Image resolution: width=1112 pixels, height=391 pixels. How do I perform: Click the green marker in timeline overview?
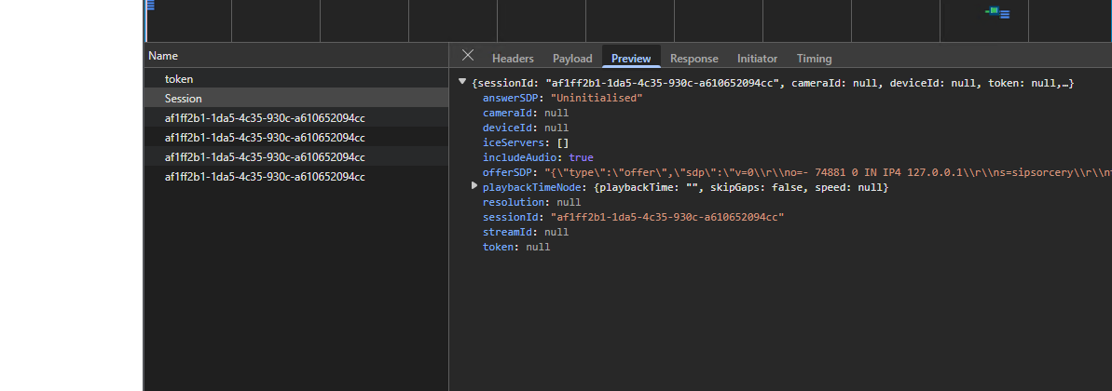pos(995,11)
